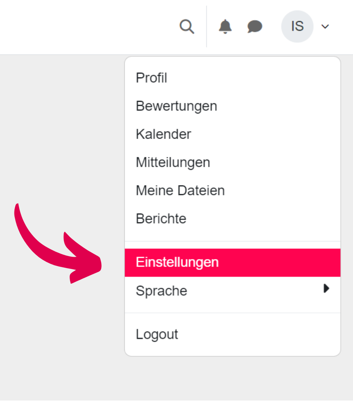
Task: Open messages via the chat bubble icon
Action: (x=254, y=27)
